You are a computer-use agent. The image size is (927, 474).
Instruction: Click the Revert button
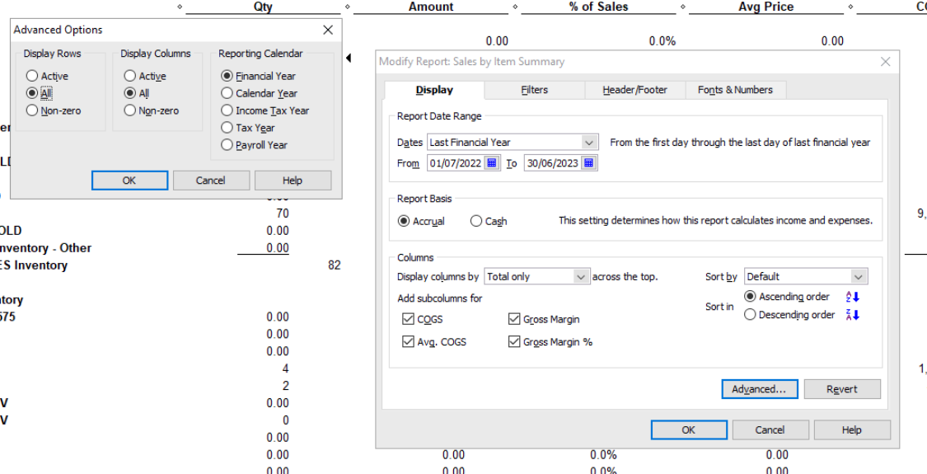pyautogui.click(x=842, y=389)
